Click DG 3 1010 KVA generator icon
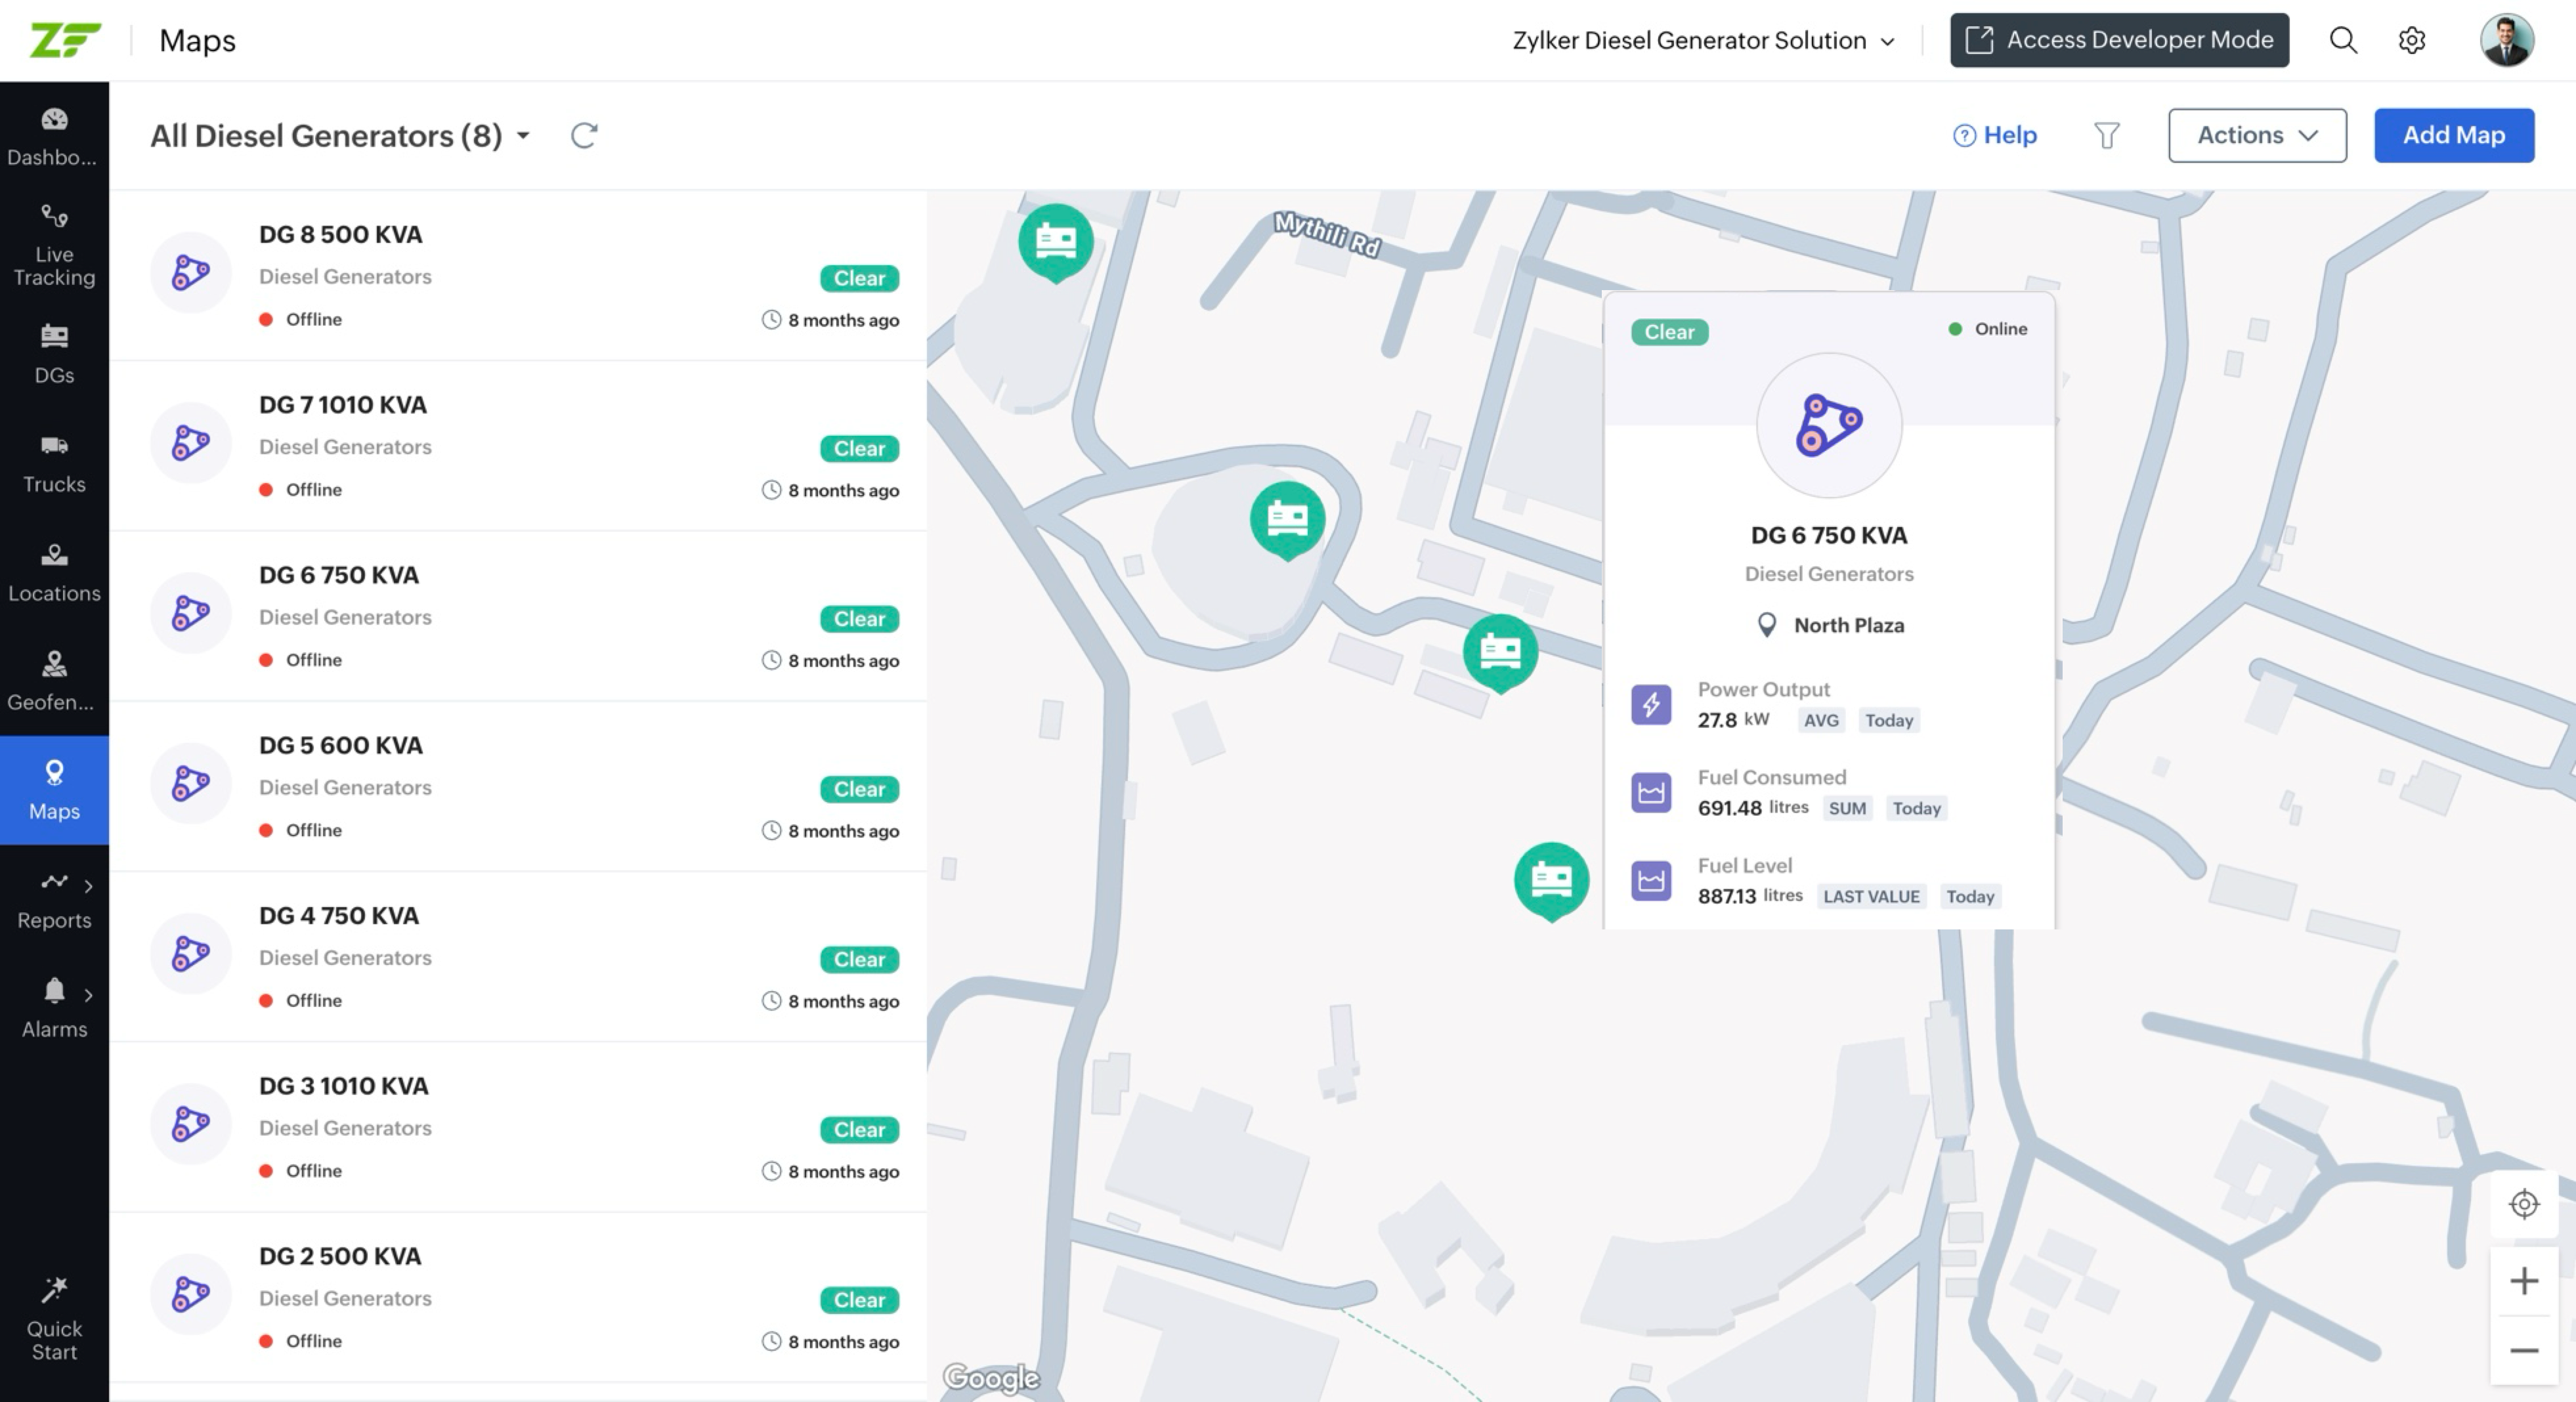The height and width of the screenshot is (1402, 2576). pos(190,1123)
